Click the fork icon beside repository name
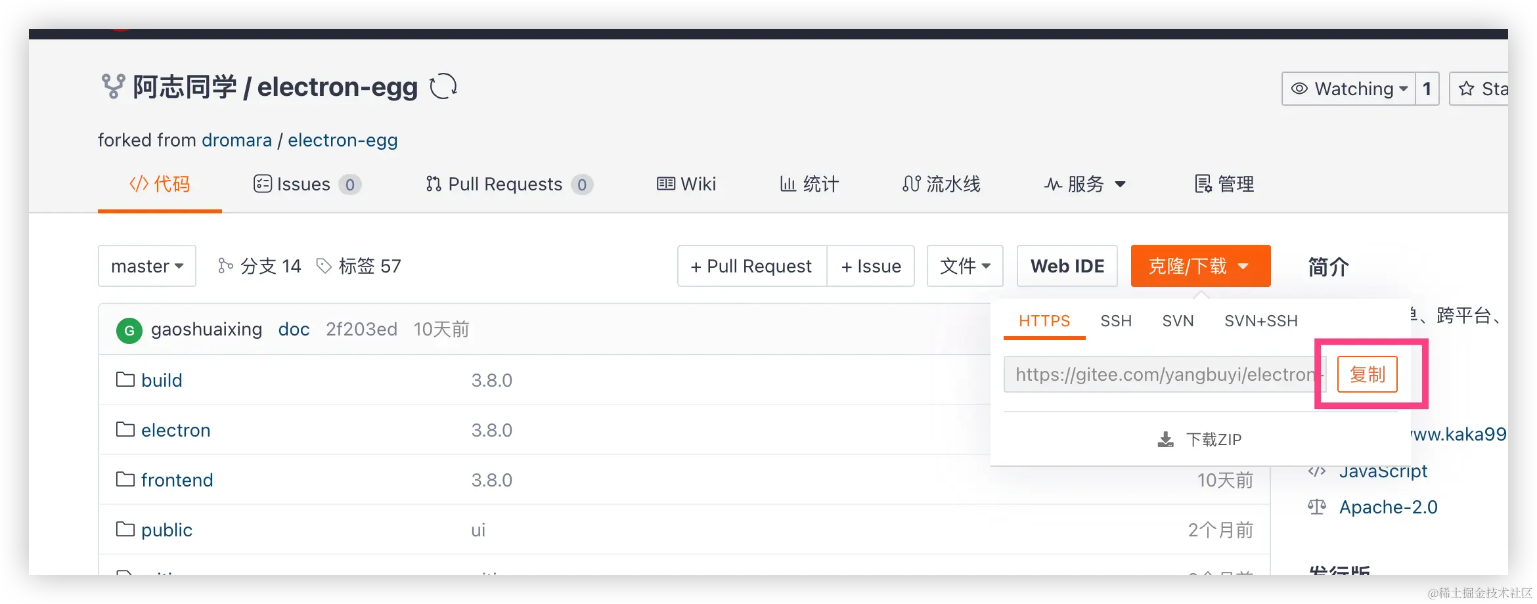Screen dimensions: 1537x604 coord(113,87)
